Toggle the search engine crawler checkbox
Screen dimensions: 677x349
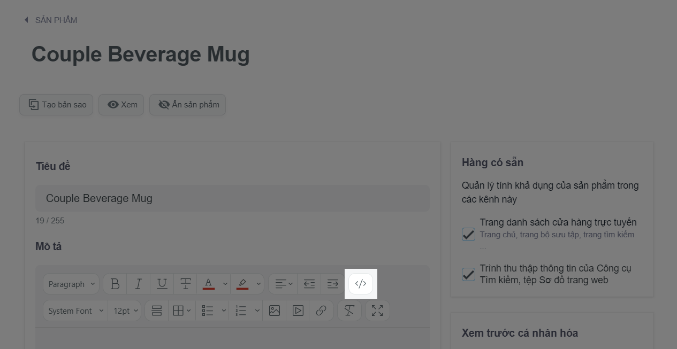[468, 274]
